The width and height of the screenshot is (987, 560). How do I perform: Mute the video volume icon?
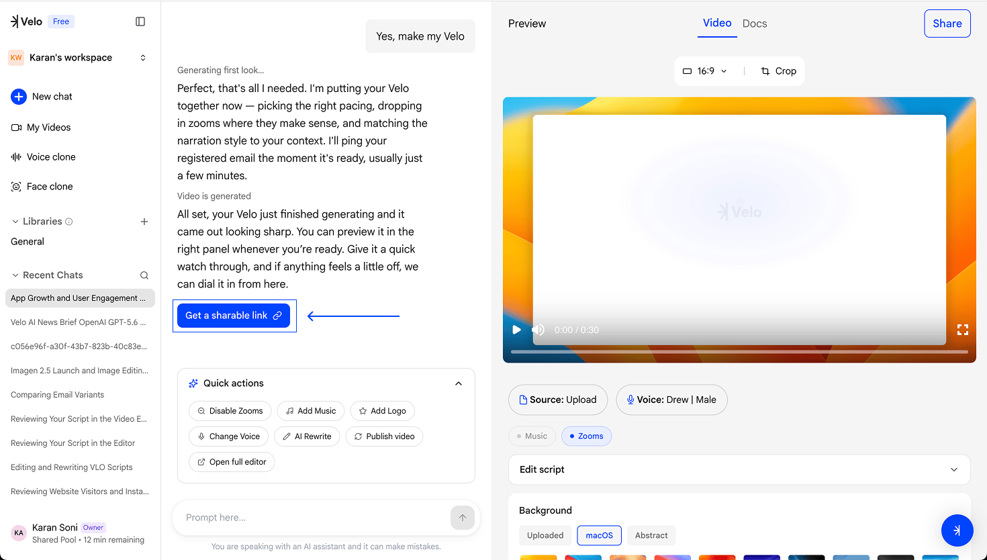(x=538, y=330)
